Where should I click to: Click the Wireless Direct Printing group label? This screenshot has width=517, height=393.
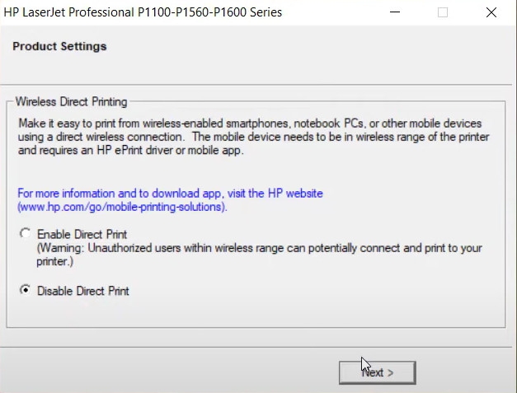pyautogui.click(x=73, y=102)
